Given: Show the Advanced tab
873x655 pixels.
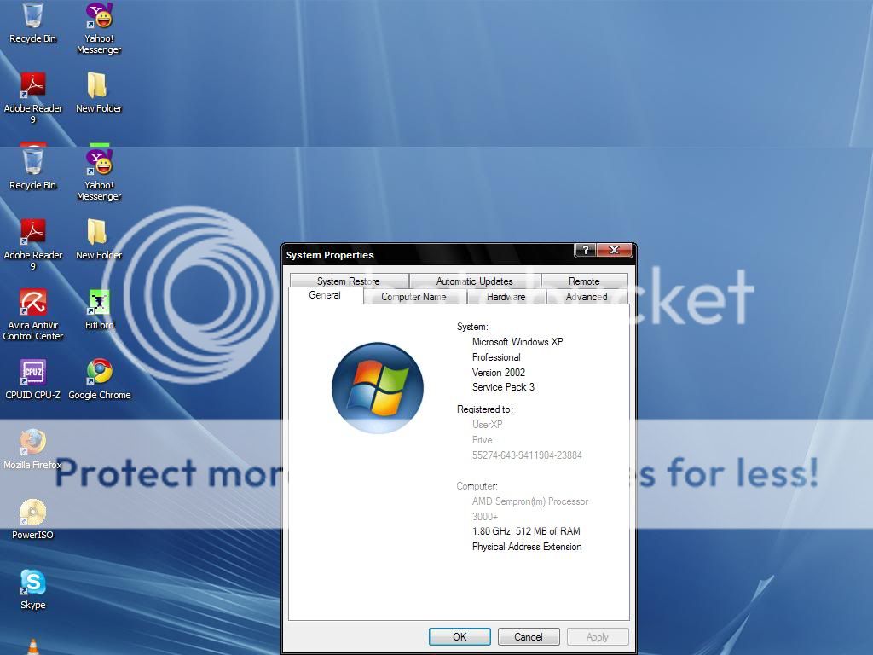Looking at the screenshot, I should pos(587,296).
